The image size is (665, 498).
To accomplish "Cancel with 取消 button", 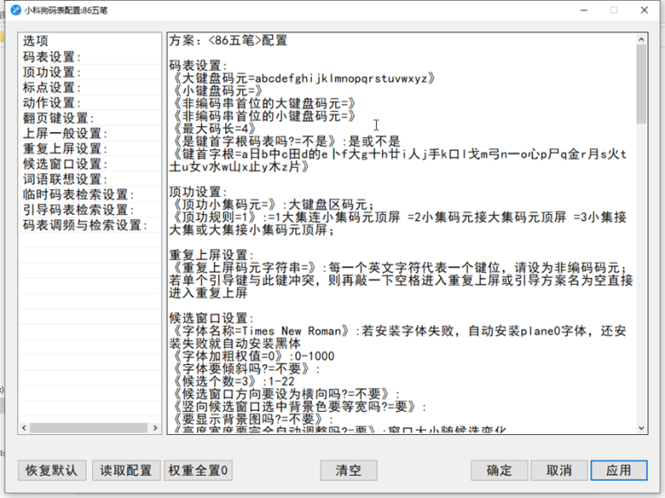I will click(559, 470).
